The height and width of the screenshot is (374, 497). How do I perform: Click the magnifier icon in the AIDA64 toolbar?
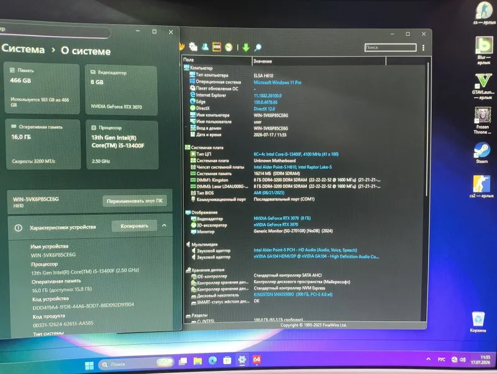pos(258,48)
